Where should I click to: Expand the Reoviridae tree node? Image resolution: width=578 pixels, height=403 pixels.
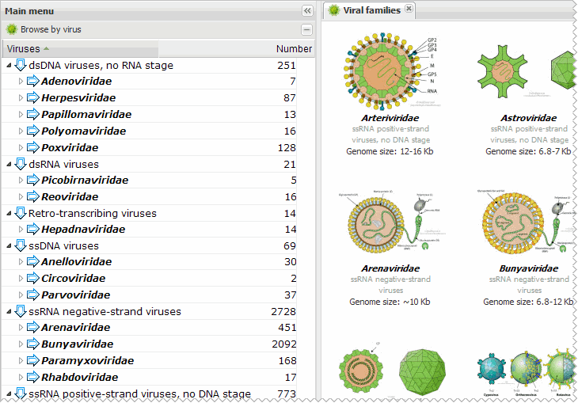21,196
